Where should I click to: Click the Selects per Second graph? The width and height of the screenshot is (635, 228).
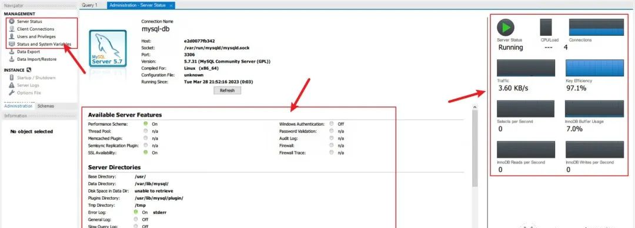coord(526,109)
